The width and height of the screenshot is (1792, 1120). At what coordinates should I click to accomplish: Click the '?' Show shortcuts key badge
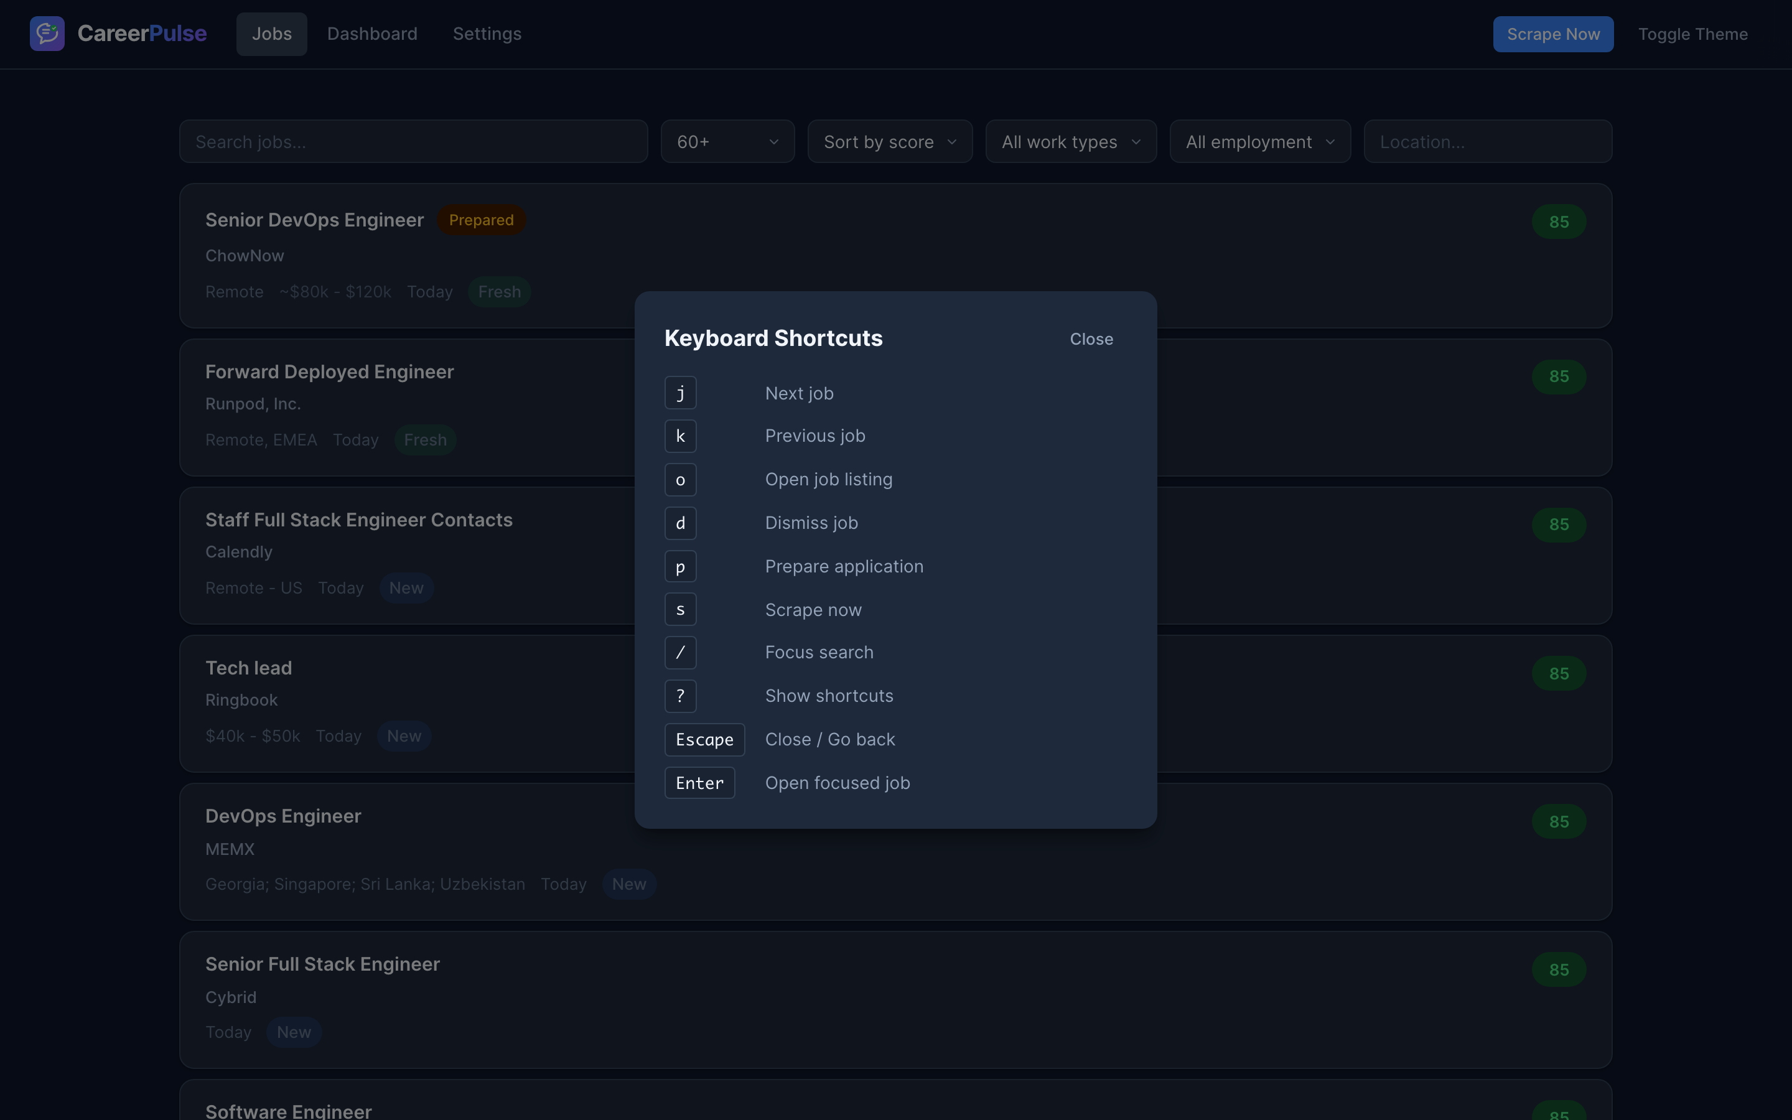[679, 696]
